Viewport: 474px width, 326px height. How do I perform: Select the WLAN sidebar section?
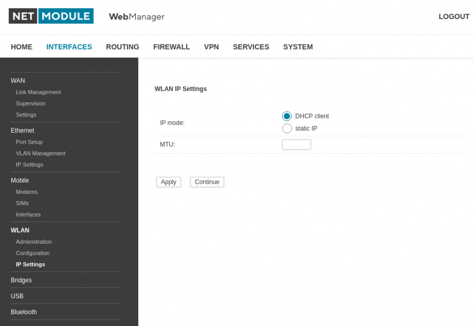20,230
